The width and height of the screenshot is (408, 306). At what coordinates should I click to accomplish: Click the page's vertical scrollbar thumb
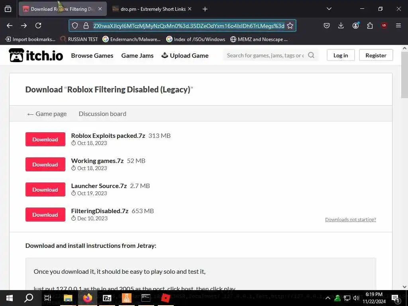(404, 75)
